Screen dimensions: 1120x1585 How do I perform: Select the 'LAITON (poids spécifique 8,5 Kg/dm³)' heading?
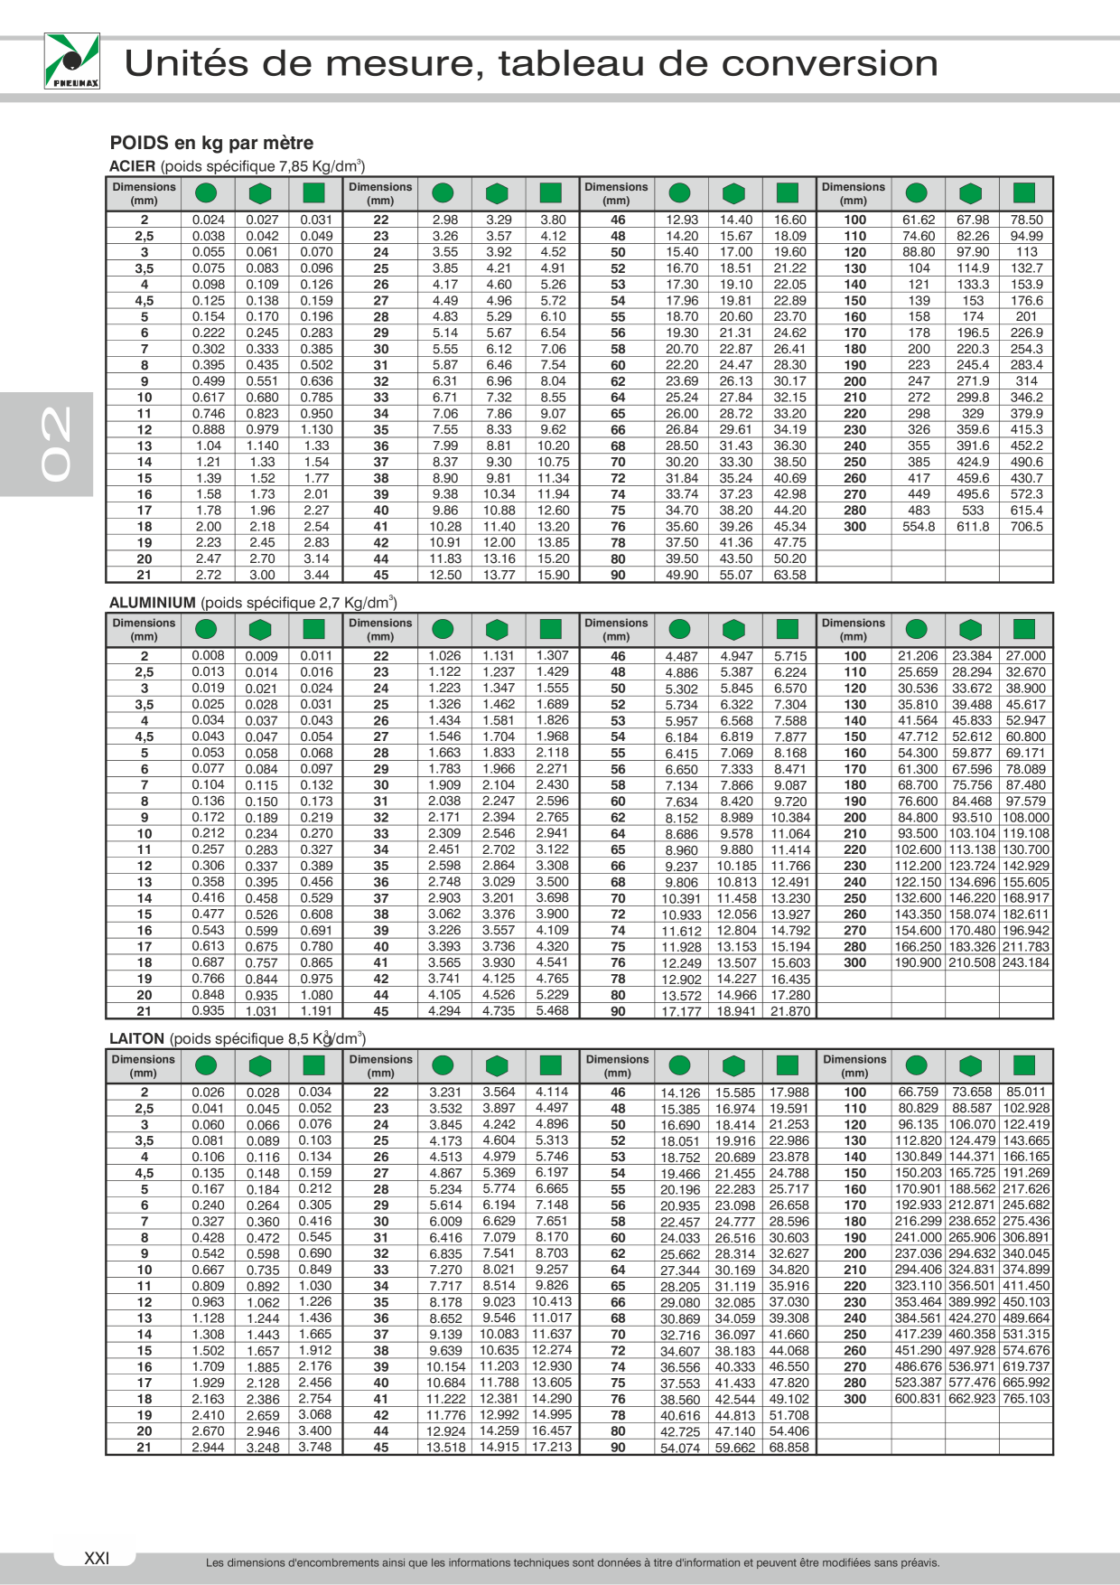[x=238, y=1039]
